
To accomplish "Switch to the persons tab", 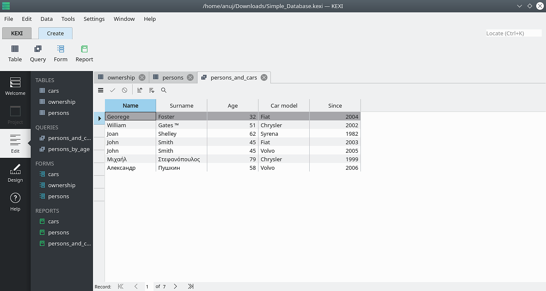I will [x=173, y=77].
